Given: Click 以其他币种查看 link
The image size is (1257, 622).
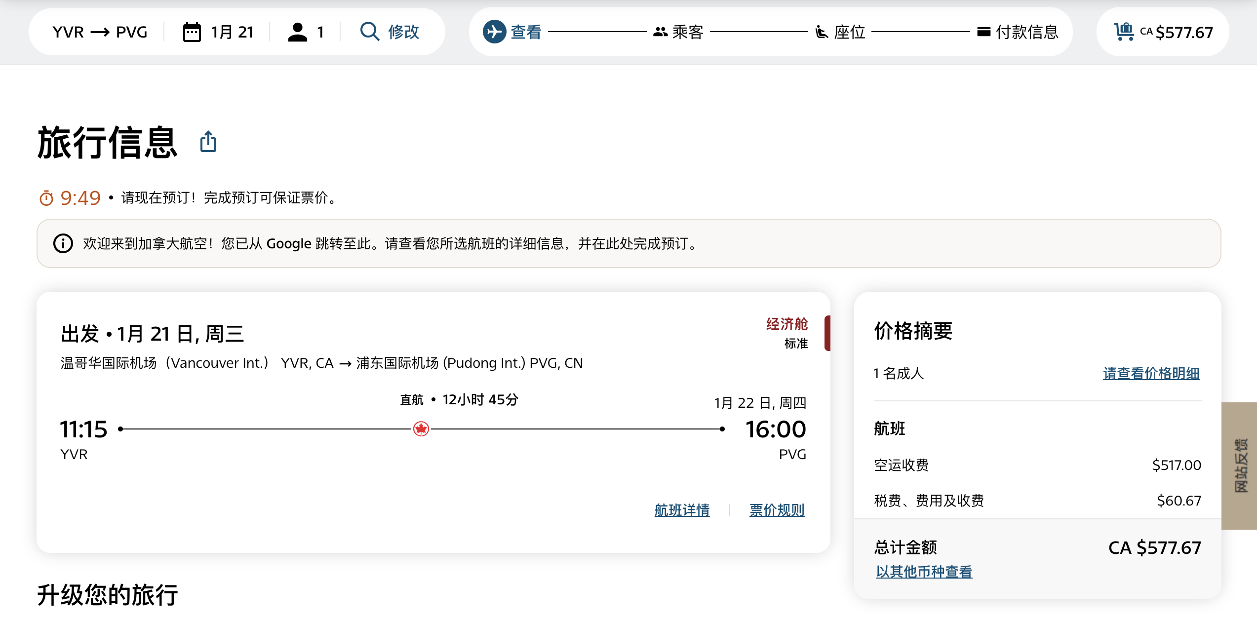Looking at the screenshot, I should [924, 572].
